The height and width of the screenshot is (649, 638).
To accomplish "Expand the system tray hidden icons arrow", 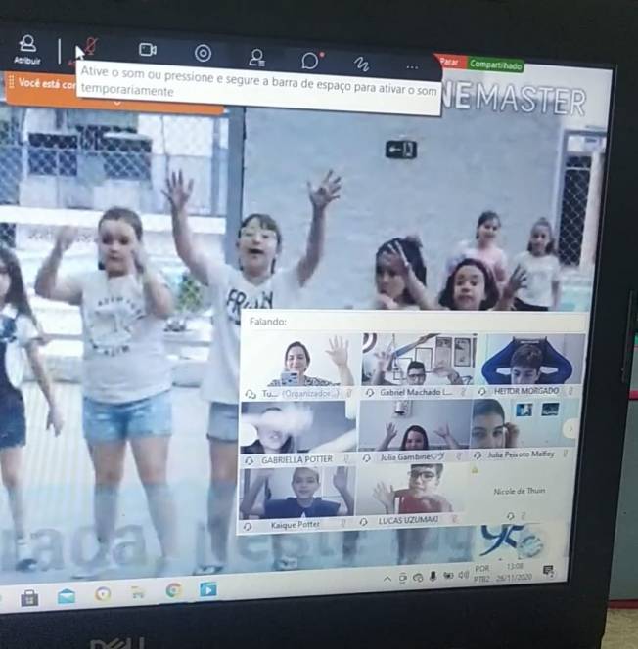I will (387, 578).
